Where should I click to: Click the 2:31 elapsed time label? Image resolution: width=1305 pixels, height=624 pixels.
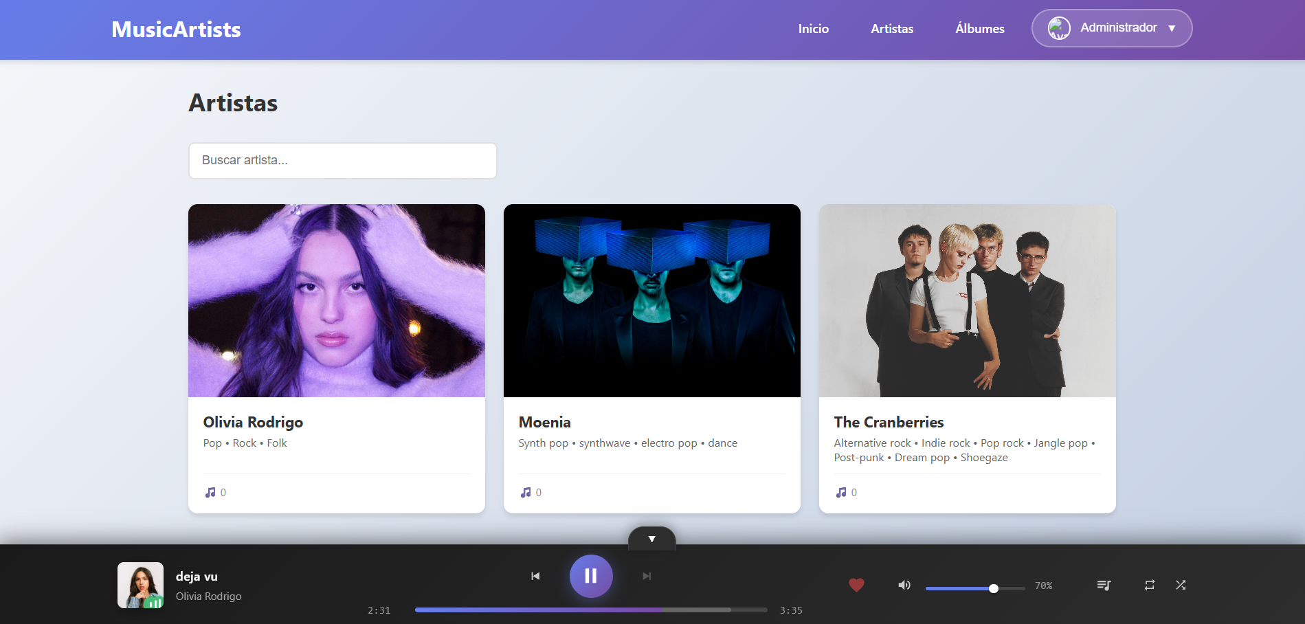[x=379, y=610]
